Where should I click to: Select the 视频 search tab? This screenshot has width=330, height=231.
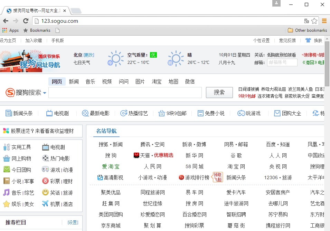[x=107, y=81]
